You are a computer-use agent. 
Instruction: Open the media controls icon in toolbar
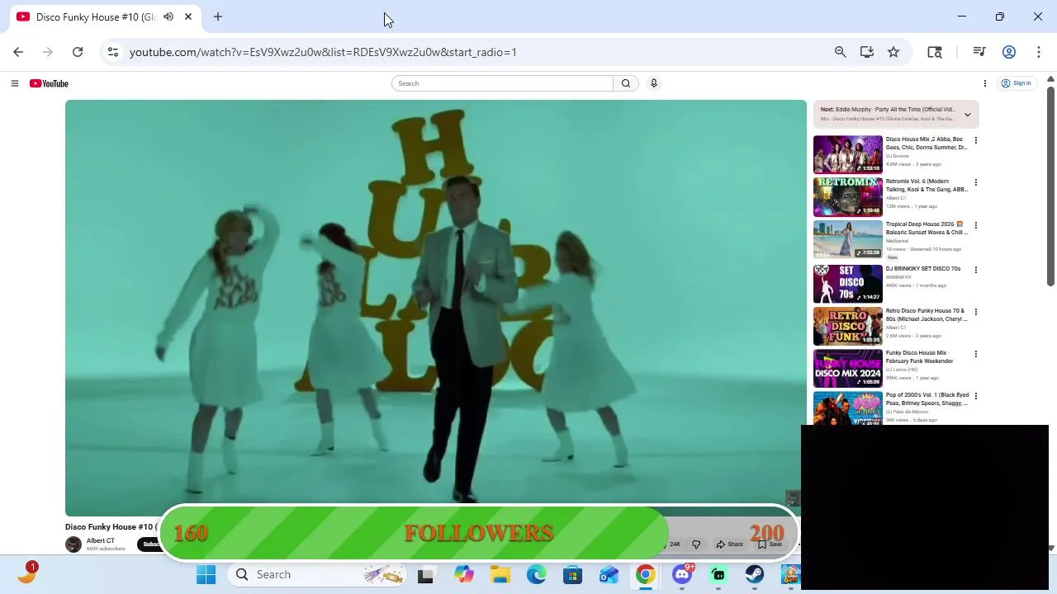979,52
